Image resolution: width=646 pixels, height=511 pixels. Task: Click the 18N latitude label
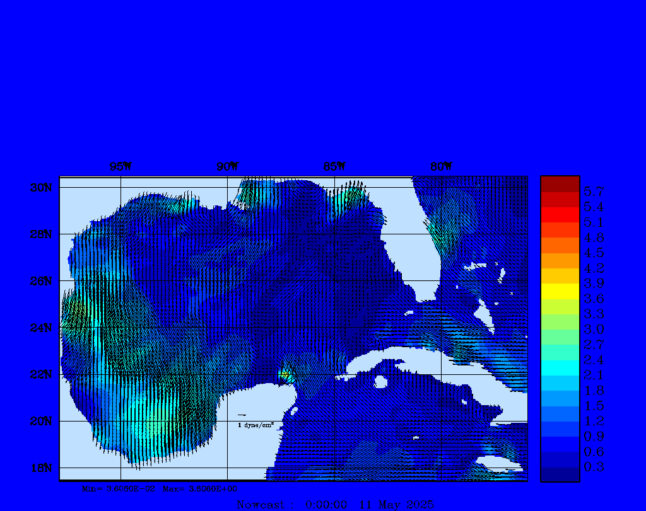(x=40, y=468)
